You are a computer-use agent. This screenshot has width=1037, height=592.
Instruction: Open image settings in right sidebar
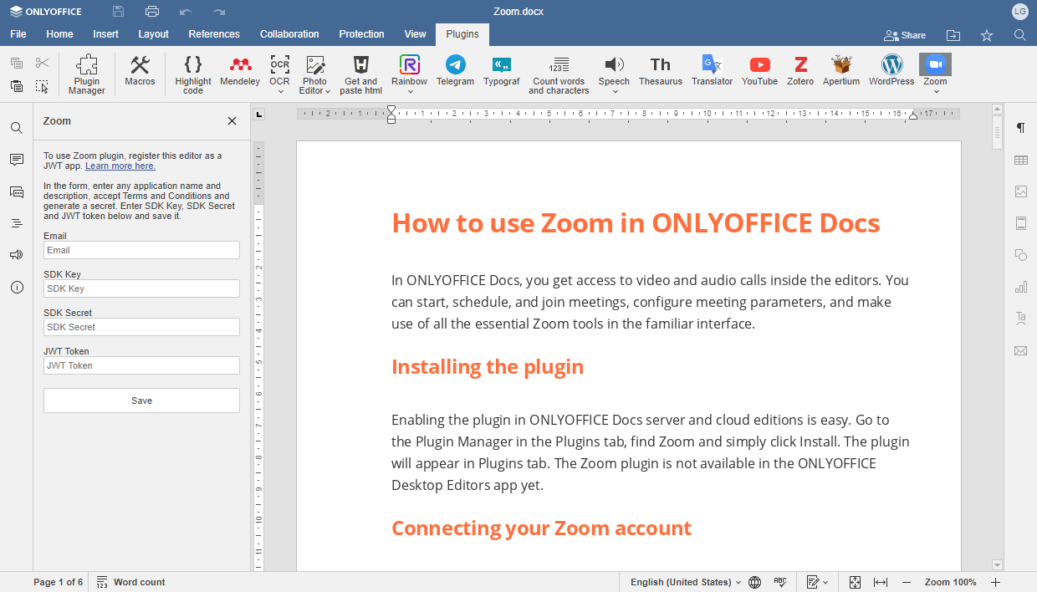pos(1020,191)
